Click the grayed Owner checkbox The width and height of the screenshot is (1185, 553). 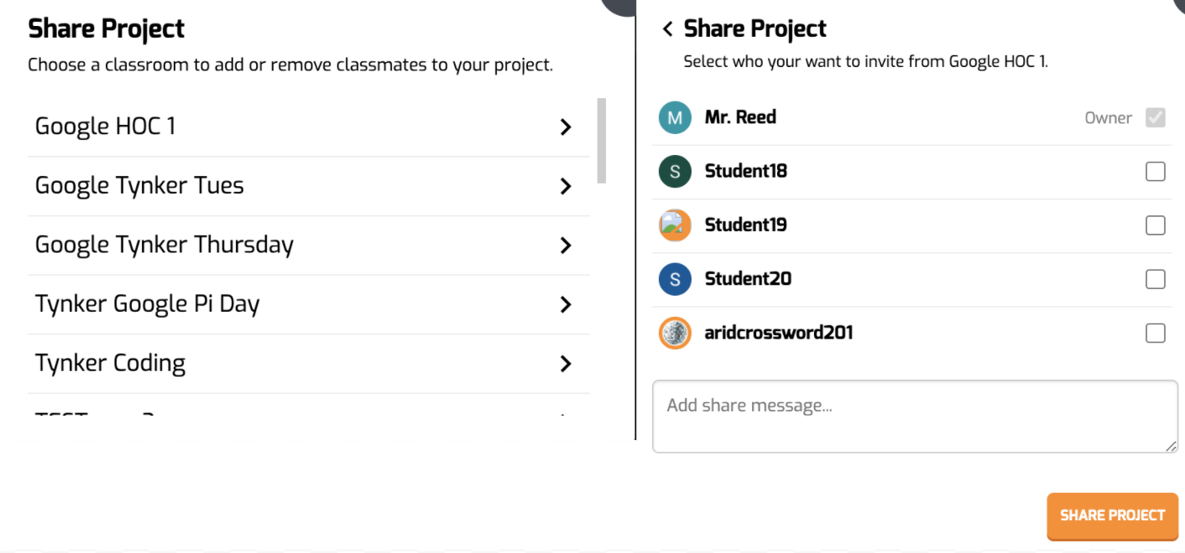(x=1156, y=118)
